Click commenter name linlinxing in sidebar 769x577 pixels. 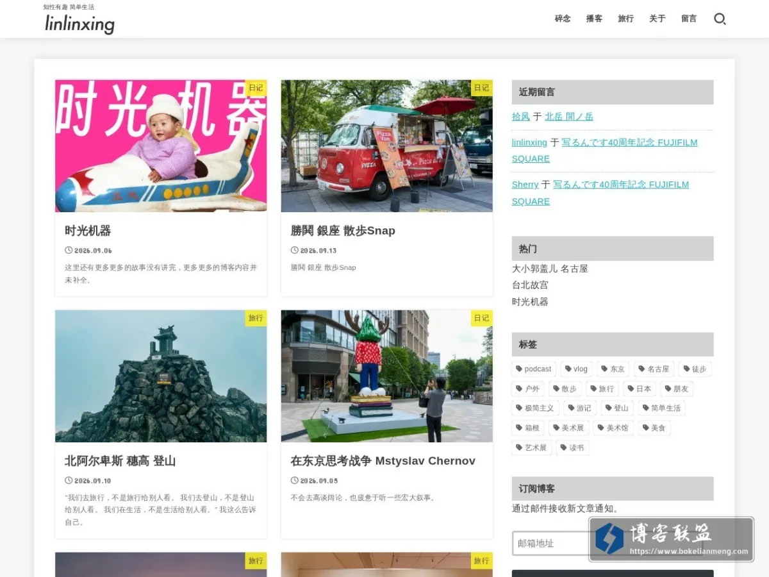529,142
